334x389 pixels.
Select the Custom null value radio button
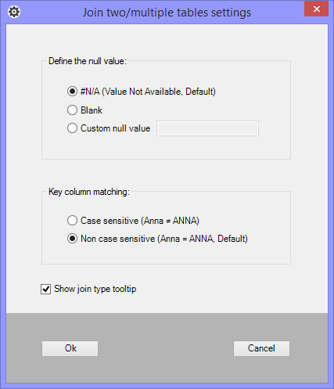pyautogui.click(x=72, y=128)
